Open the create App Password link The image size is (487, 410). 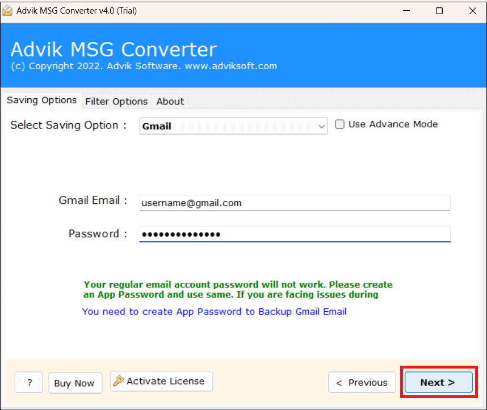[215, 311]
